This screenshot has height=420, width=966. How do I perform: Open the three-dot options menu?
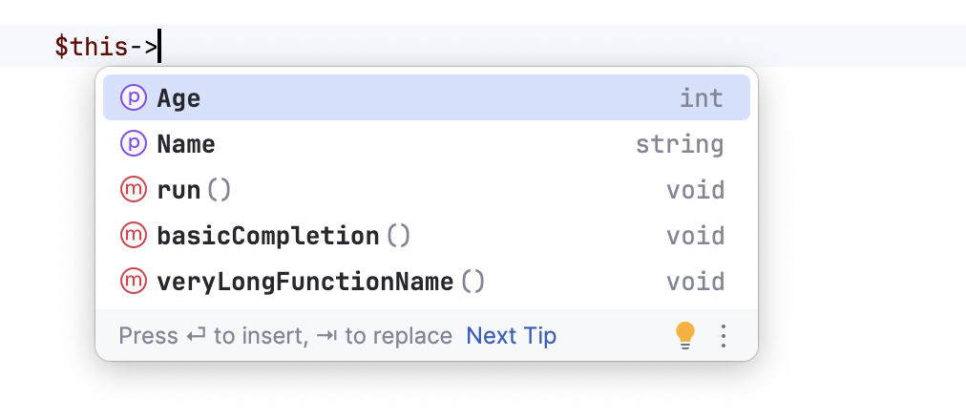click(x=723, y=336)
